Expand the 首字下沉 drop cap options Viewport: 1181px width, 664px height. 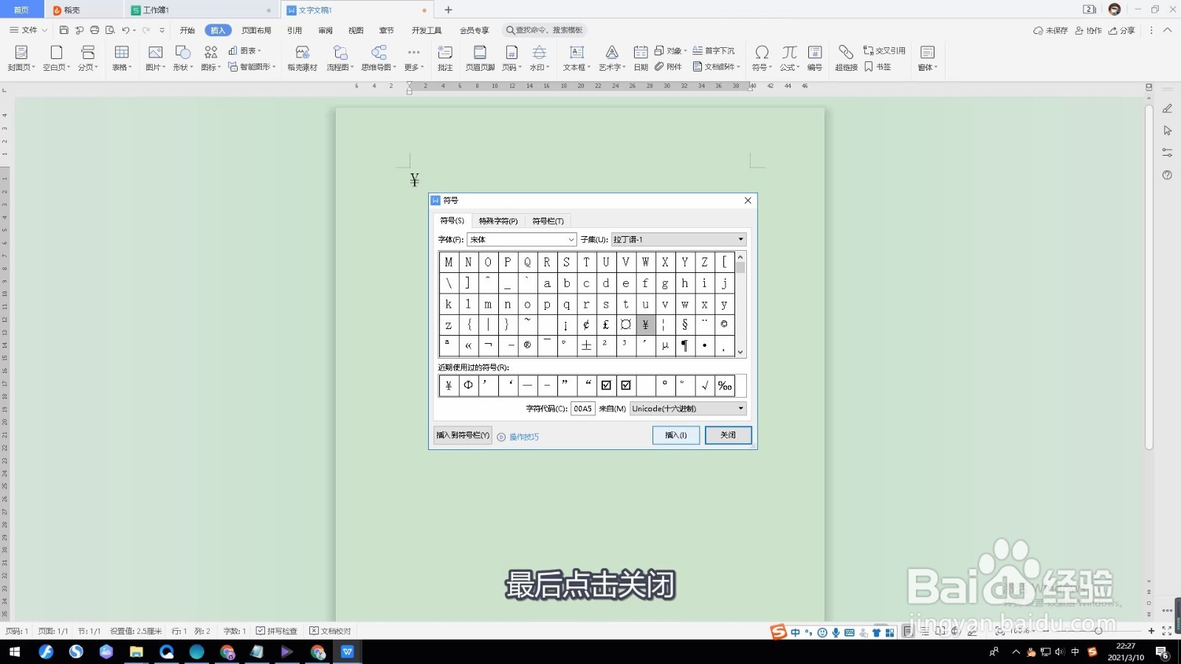coord(714,51)
